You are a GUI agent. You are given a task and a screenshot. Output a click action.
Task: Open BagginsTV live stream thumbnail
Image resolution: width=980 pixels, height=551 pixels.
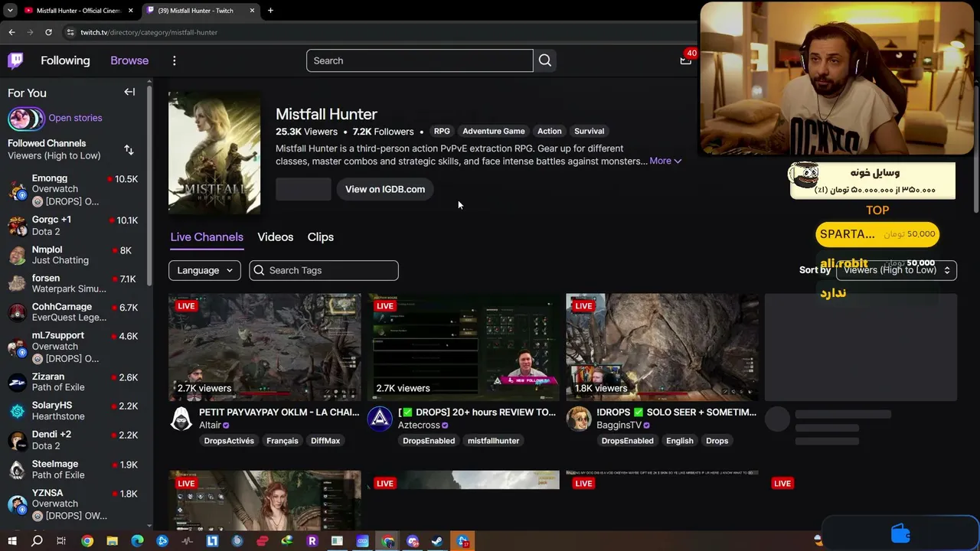(x=662, y=347)
